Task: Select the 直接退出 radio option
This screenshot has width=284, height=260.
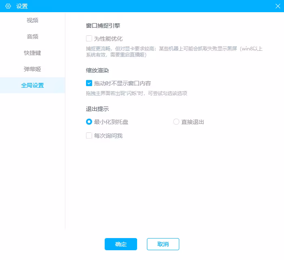Action: coord(176,121)
